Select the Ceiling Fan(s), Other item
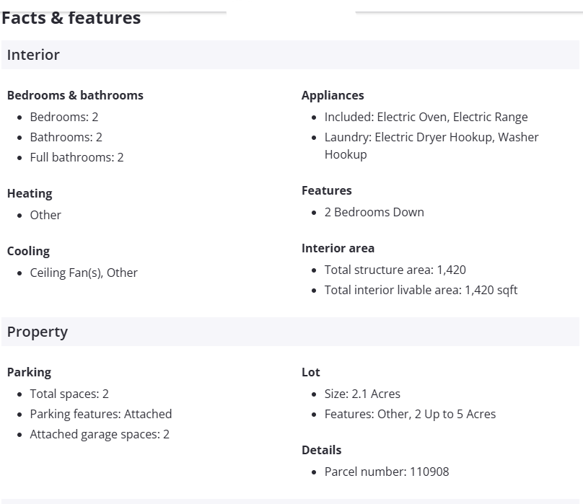Image resolution: width=583 pixels, height=504 pixels. (84, 273)
